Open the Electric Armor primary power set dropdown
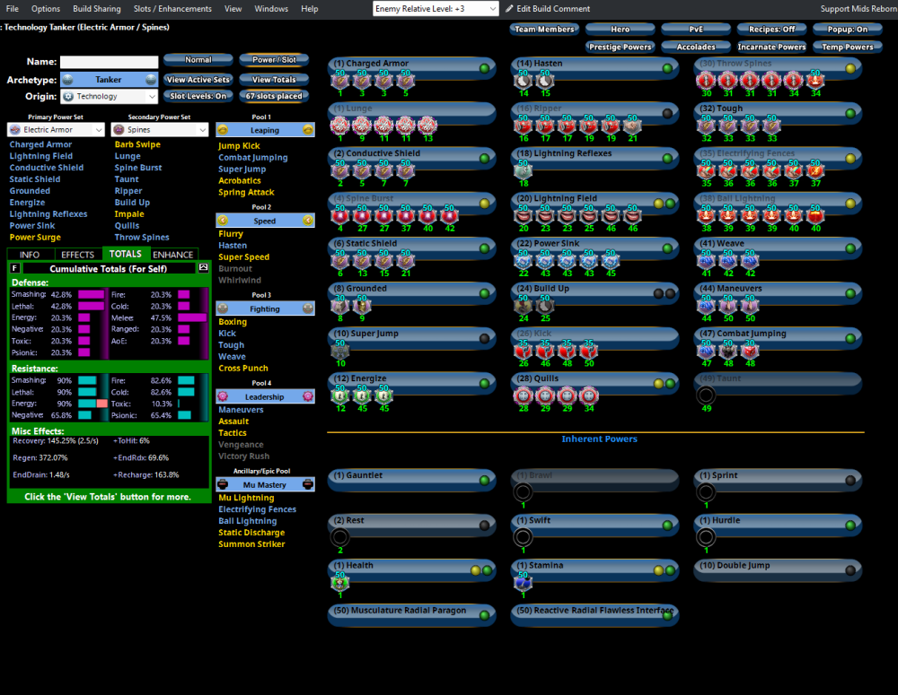 56,128
